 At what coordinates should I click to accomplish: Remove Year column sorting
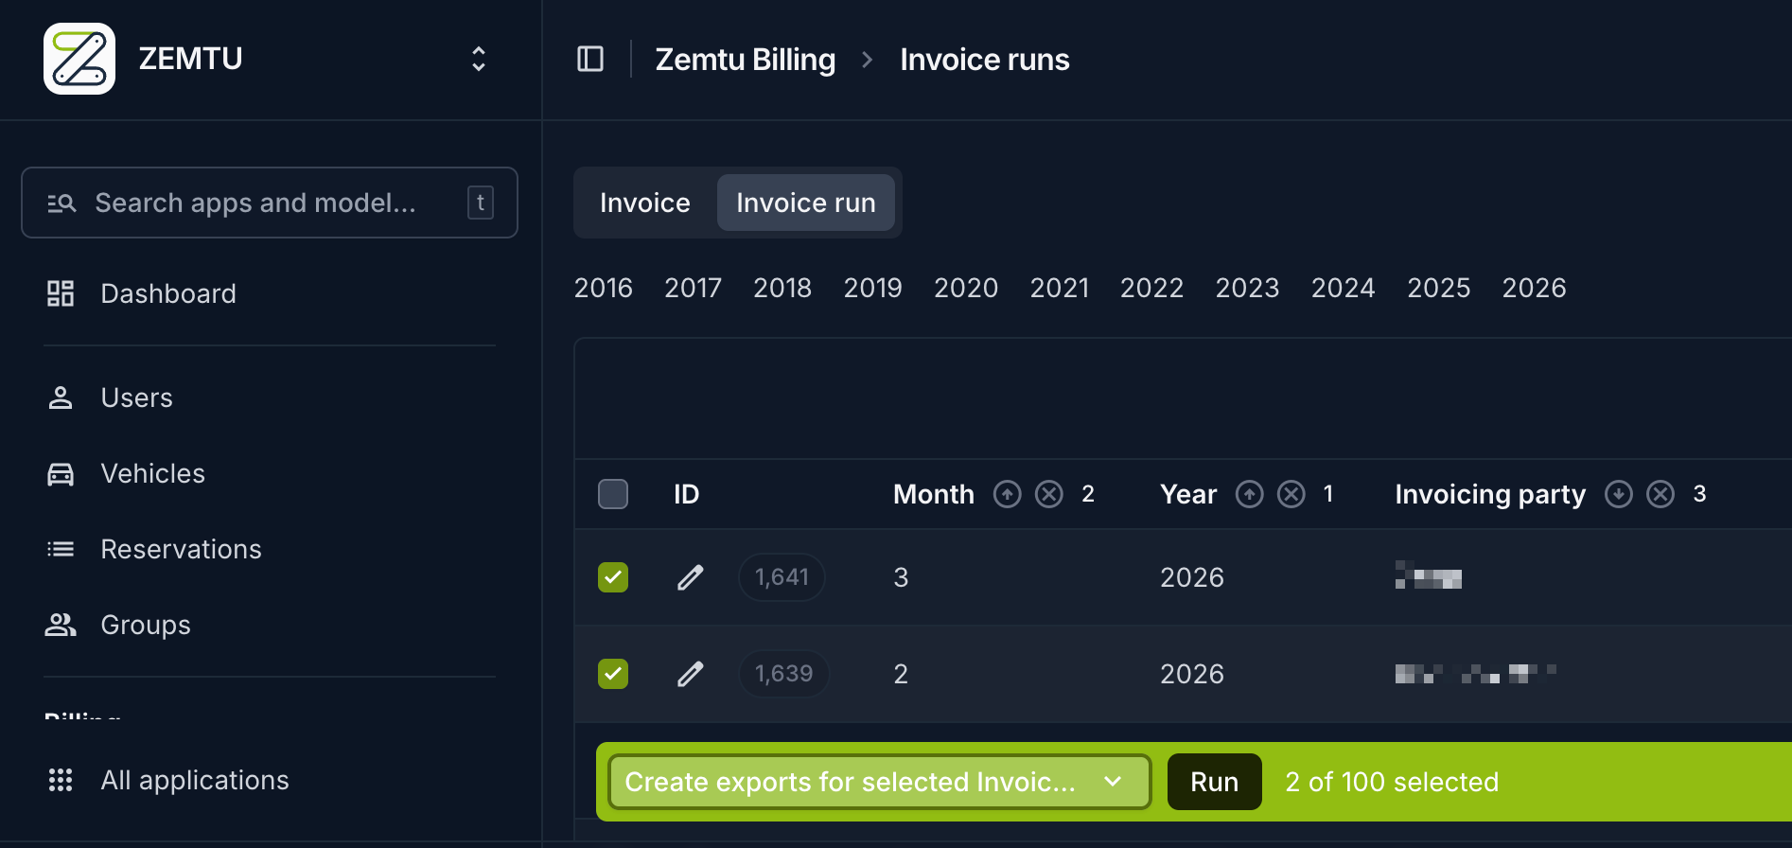[x=1291, y=494]
